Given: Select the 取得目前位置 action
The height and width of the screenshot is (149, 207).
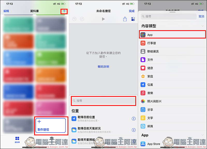Looking at the screenshot, I should point(103,119).
